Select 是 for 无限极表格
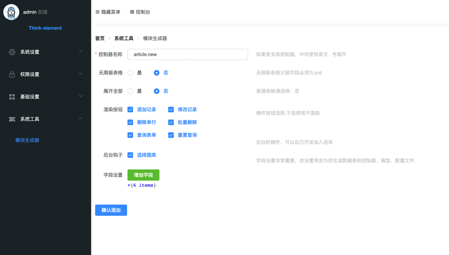This screenshot has height=255, width=449. (130, 73)
